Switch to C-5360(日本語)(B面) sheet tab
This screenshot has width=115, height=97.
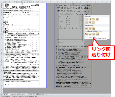36,94
